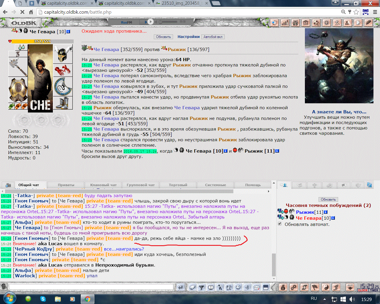The height and width of the screenshot is (304, 380).
Task: Stop loading the page
Action: point(22,12)
